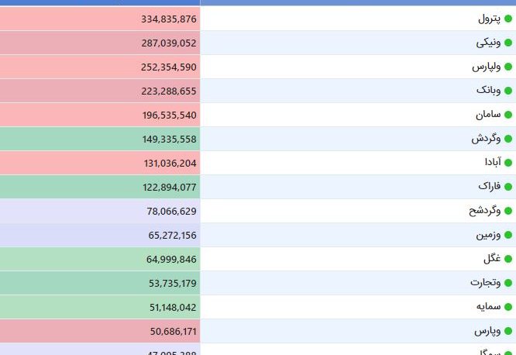Screen dimensions: 516x355
Task: Open the وپارس symbol
Action: coord(487,331)
